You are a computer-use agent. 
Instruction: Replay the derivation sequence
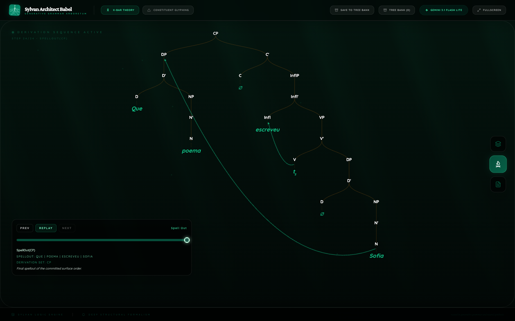click(x=46, y=228)
